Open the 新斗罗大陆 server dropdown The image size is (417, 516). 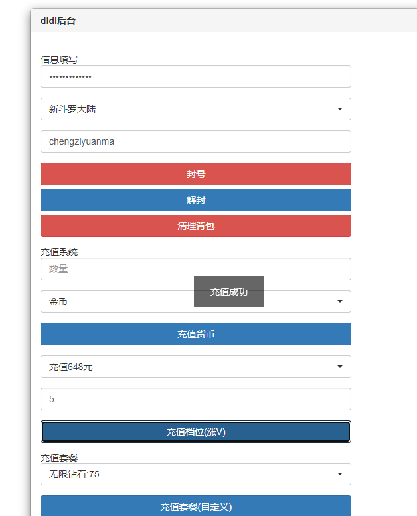pos(195,109)
